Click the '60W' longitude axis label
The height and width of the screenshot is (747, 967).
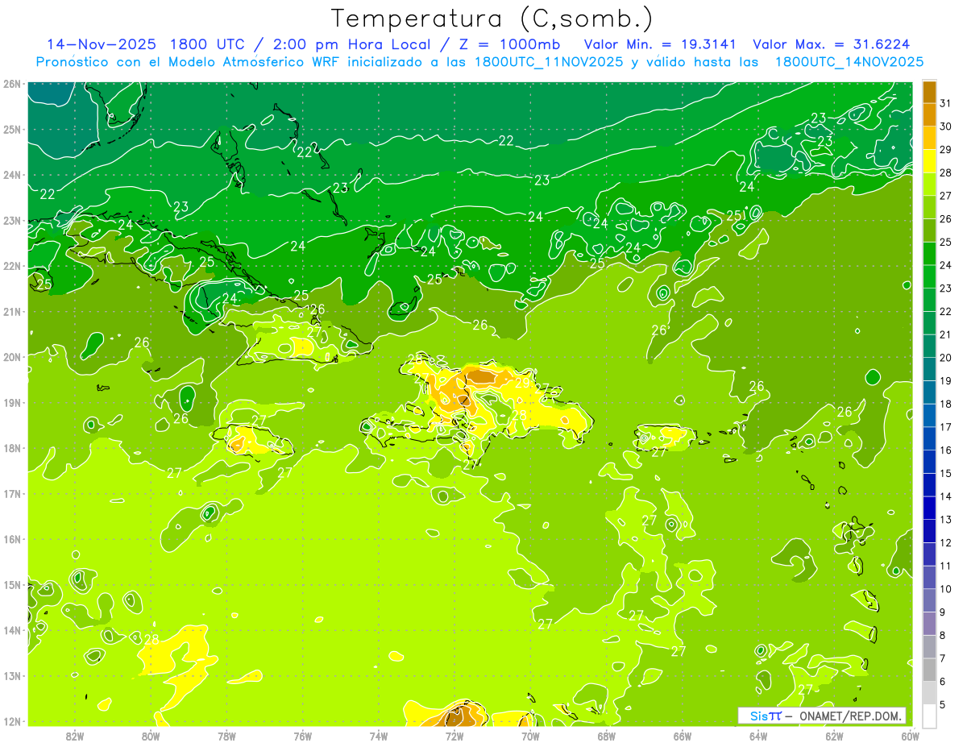(x=910, y=737)
